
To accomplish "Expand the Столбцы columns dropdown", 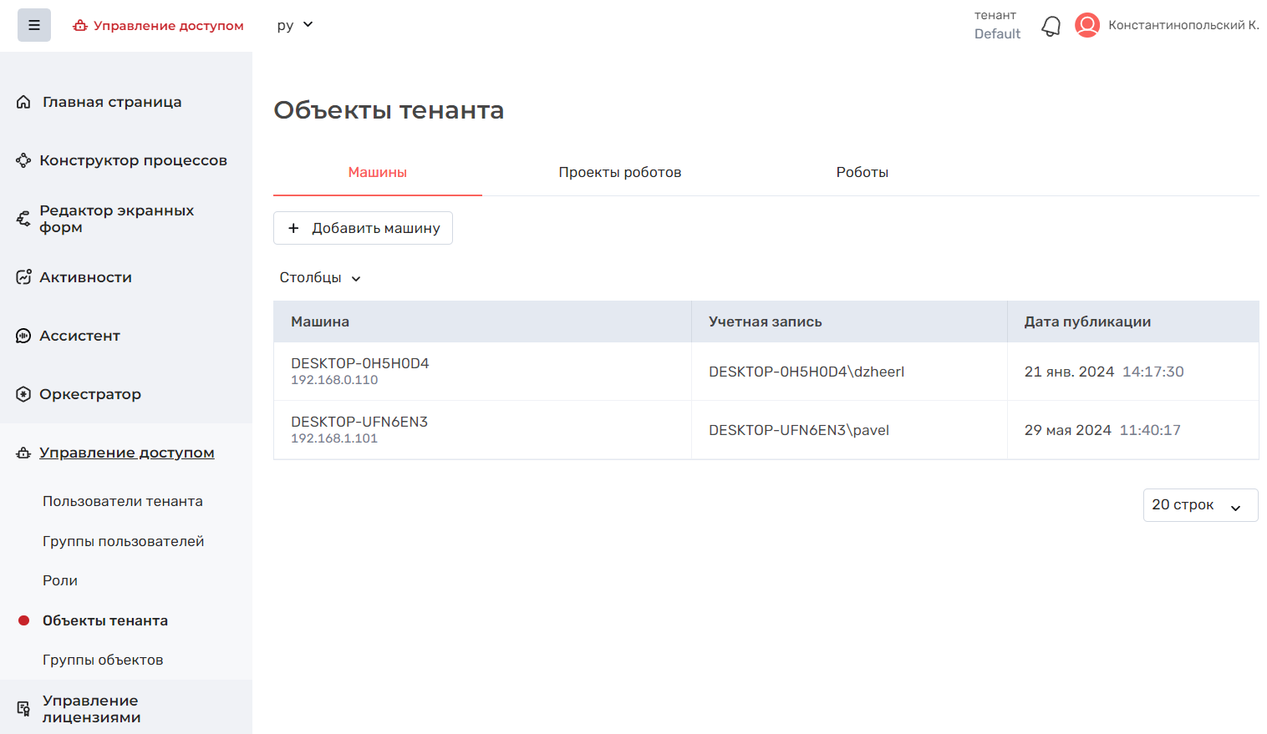I will (320, 278).
